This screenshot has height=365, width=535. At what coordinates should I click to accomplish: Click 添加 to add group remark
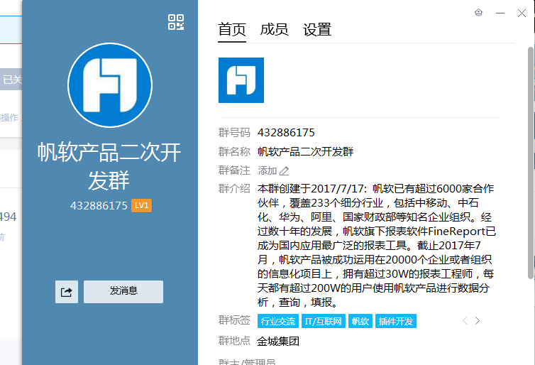[x=267, y=170]
